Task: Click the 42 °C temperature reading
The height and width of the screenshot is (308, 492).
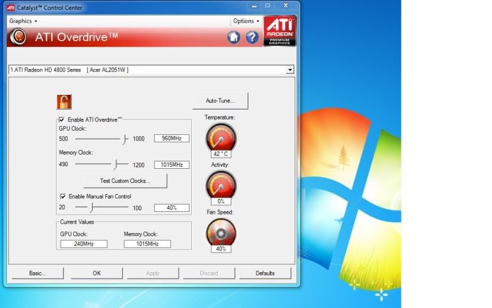Action: (x=221, y=154)
